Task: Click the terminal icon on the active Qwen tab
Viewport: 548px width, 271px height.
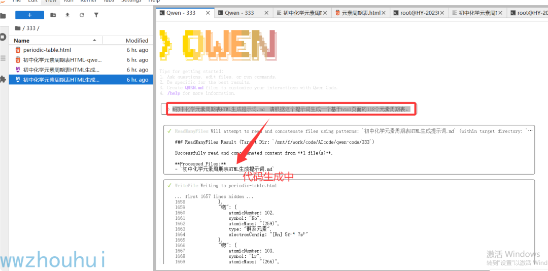Action: coord(162,13)
